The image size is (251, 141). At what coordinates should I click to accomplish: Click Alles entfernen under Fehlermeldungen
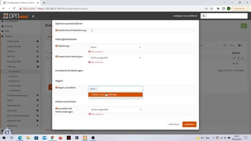(x=96, y=114)
